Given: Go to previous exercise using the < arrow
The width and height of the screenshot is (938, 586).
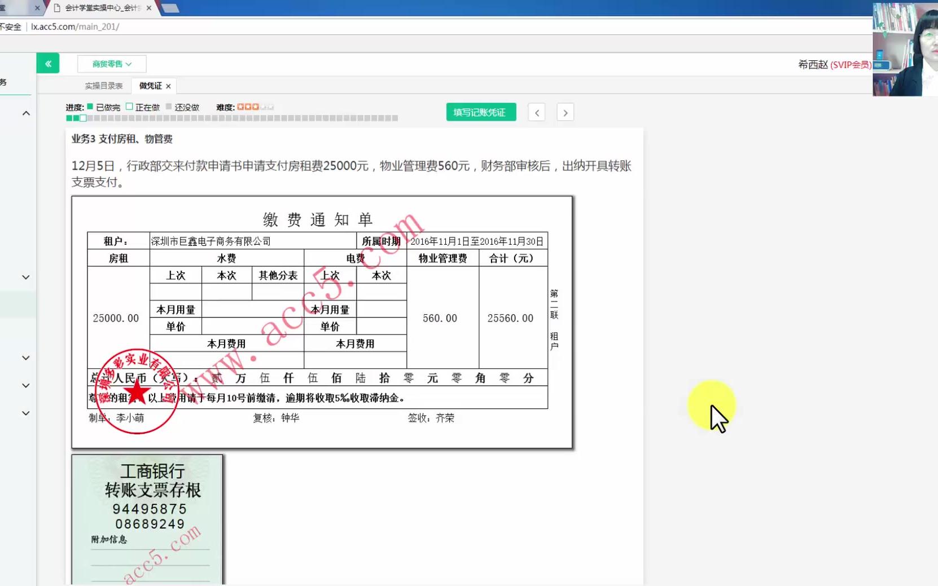Looking at the screenshot, I should [x=536, y=112].
